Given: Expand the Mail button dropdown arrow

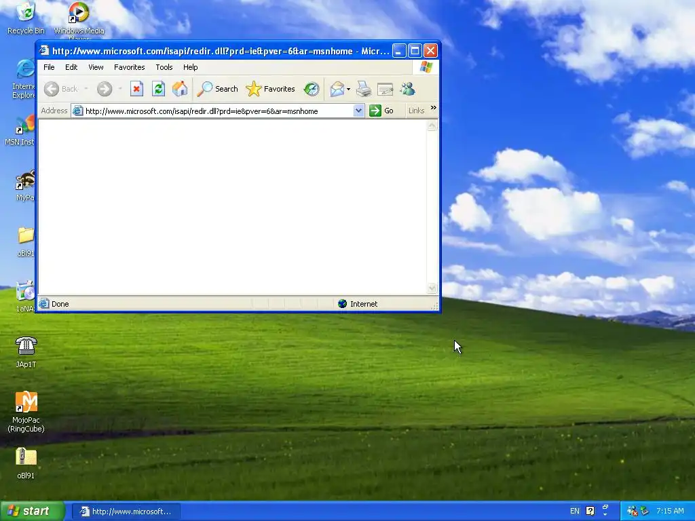Looking at the screenshot, I should coord(348,89).
